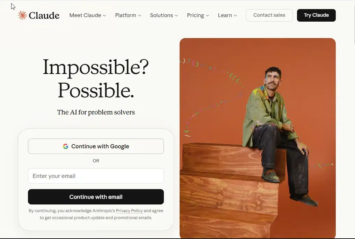The height and width of the screenshot is (239, 355).
Task: Select the Pricing navigation item
Action: coord(198,15)
